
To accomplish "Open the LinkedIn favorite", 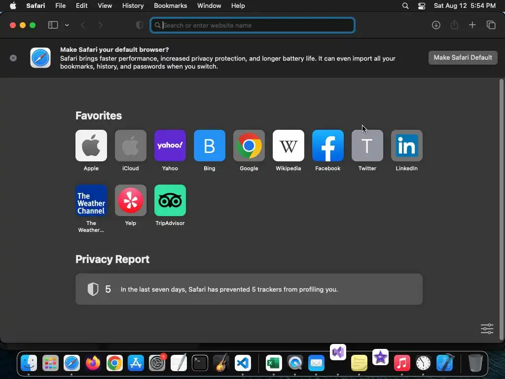I will tap(407, 146).
